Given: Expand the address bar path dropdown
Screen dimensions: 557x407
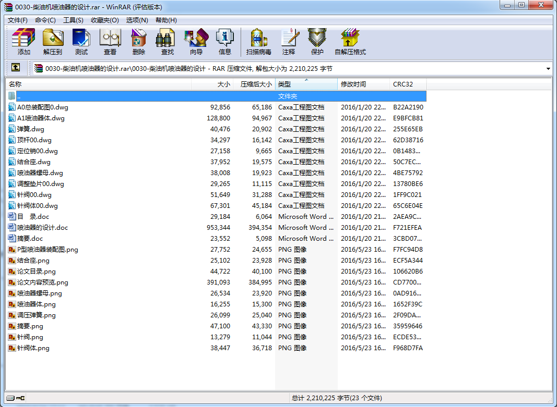Looking at the screenshot, I should coord(548,68).
